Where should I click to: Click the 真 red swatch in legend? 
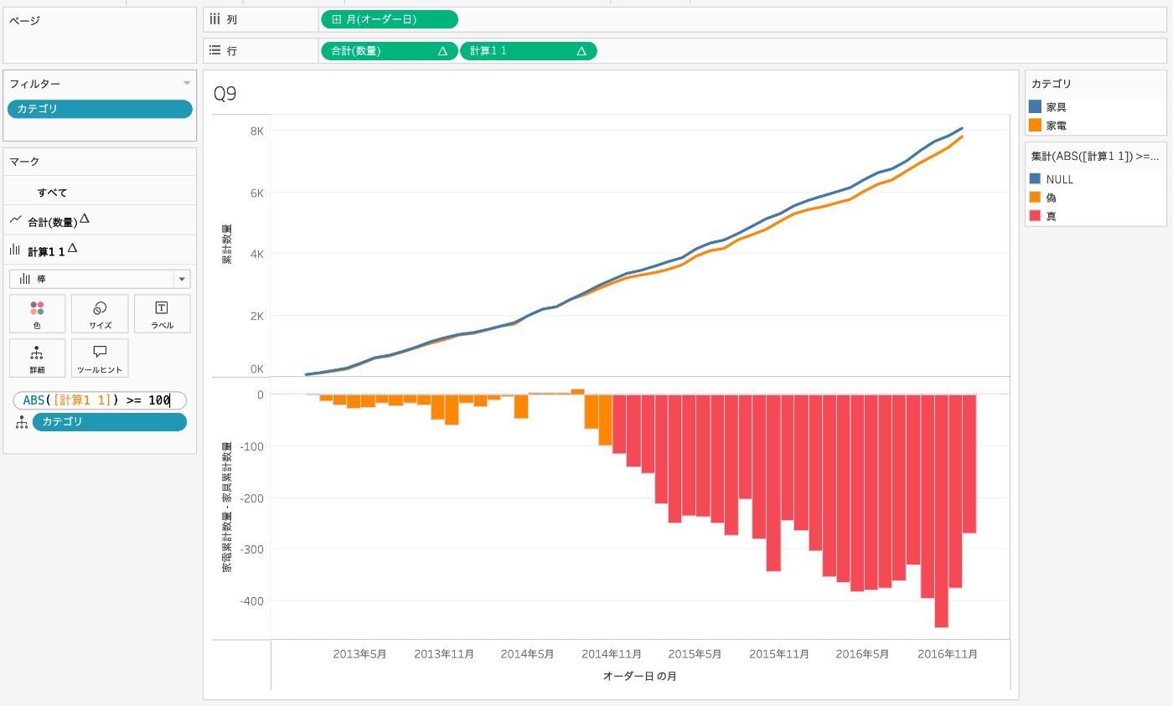coord(1035,216)
